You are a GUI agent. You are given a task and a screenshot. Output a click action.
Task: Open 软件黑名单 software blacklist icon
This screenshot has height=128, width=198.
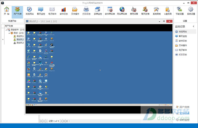point(110,11)
